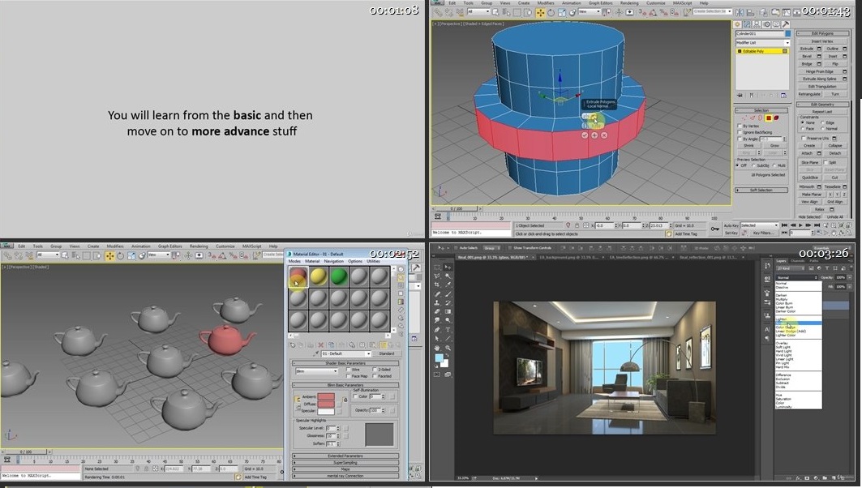Click Get Material icon in Material Editor
Screen dimensions: 862x488
pyautogui.click(x=293, y=345)
